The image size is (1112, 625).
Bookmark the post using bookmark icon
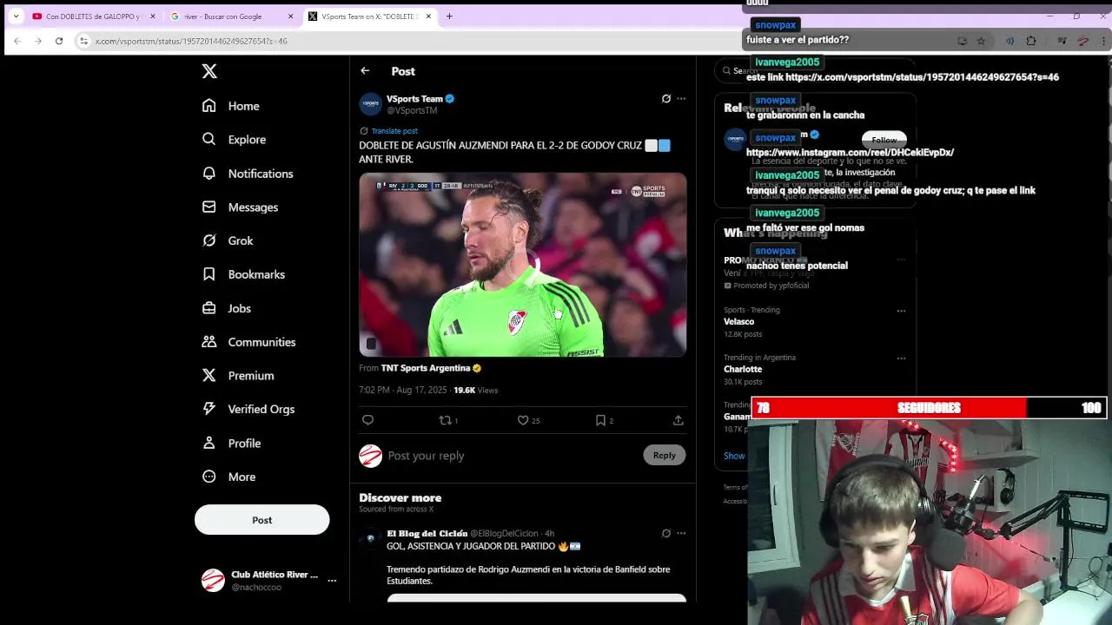coord(600,420)
